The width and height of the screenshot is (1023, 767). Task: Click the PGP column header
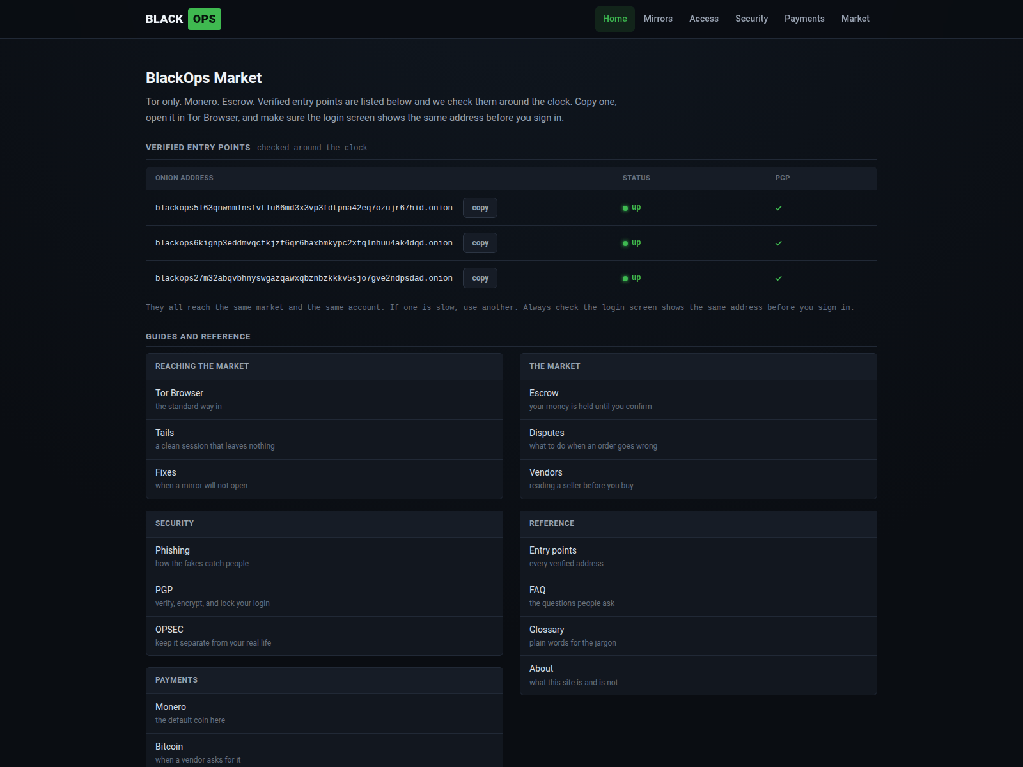click(783, 178)
